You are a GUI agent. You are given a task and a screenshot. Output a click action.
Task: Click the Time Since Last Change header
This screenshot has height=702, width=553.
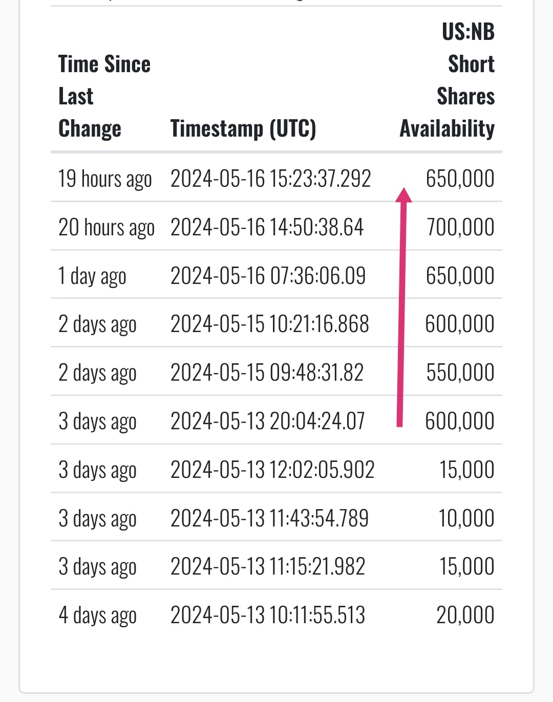pos(104,96)
